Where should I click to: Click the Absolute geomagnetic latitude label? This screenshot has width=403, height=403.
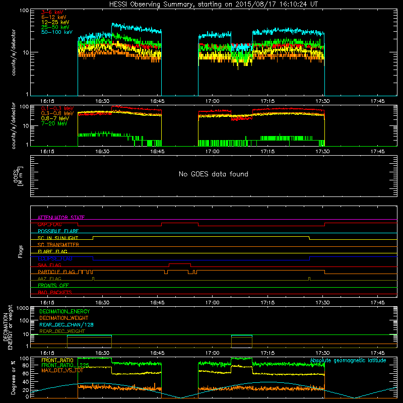pyautogui.click(x=348, y=361)
